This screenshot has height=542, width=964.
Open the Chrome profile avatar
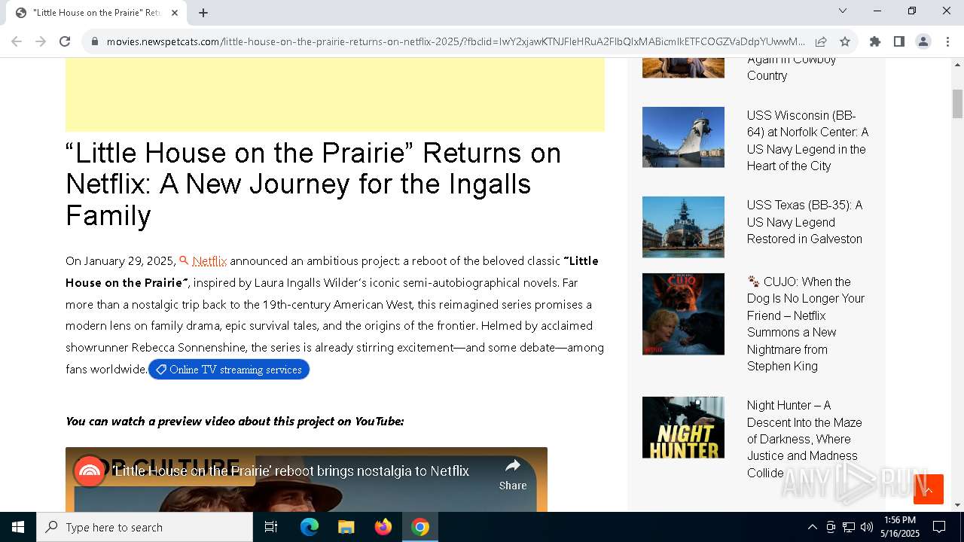pos(923,41)
